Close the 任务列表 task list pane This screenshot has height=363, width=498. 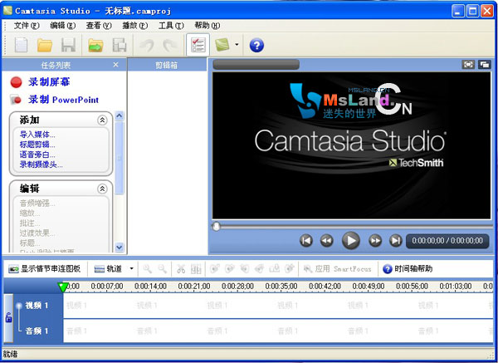coord(116,65)
